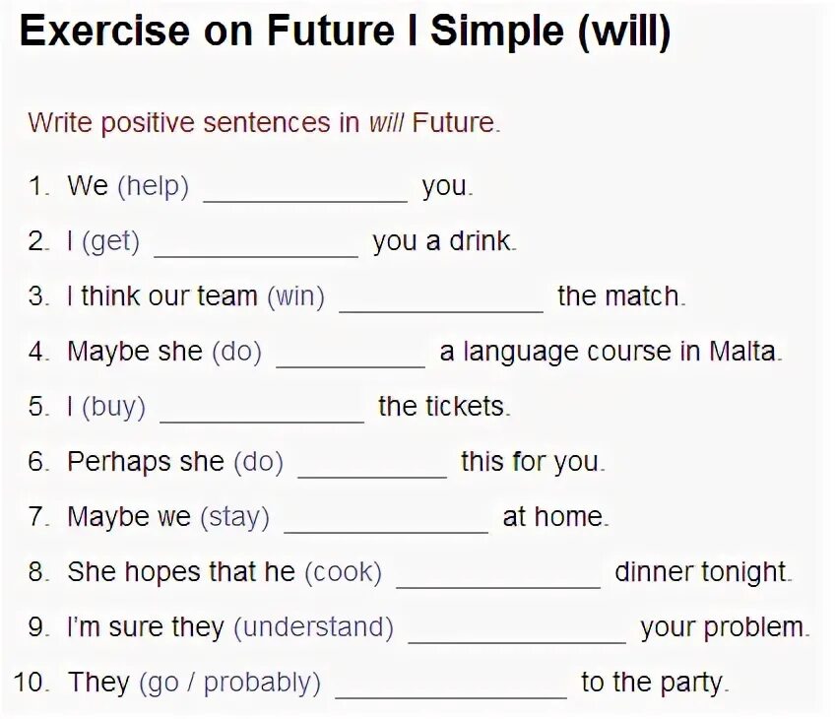Click the "Exercise on Future I Simple (will)" heading
Image resolution: width=835 pixels, height=719 pixels.
346,33
